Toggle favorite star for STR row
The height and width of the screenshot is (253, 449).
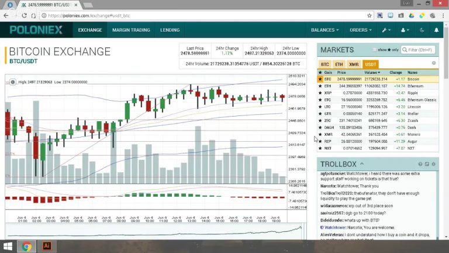point(320,114)
